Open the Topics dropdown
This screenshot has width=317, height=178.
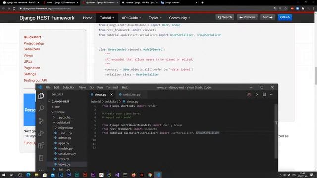coord(155,18)
